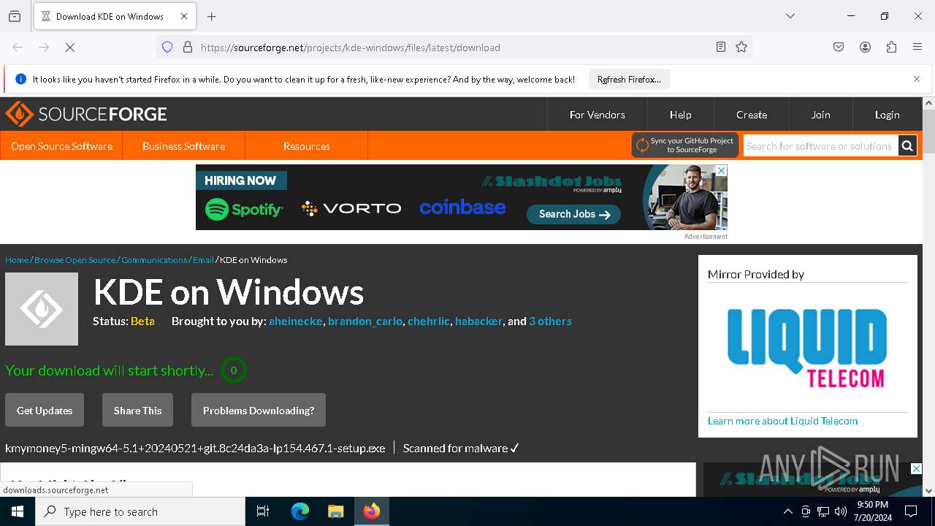Viewport: 935px width, 526px height.
Task: Click Email breadcrumb link
Action: [203, 260]
